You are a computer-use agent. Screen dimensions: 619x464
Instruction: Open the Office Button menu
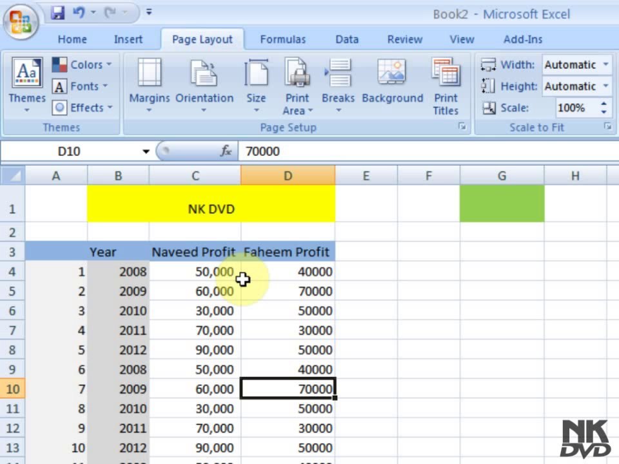pos(21,21)
